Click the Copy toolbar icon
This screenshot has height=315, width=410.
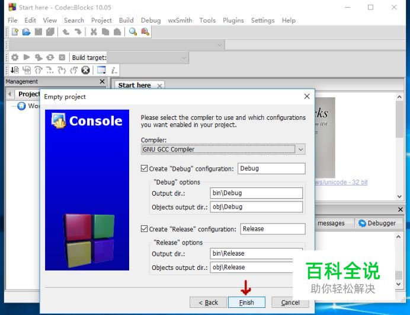[105, 32]
